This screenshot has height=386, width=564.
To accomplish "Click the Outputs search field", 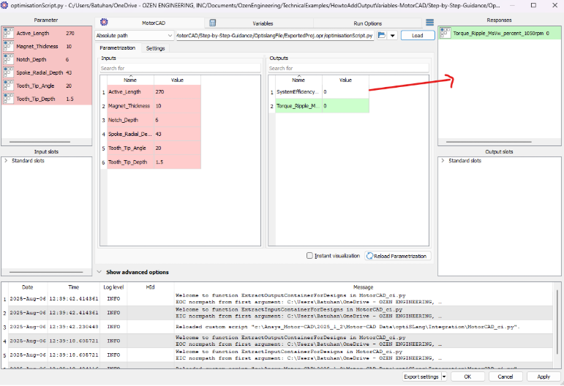I will pos(348,68).
